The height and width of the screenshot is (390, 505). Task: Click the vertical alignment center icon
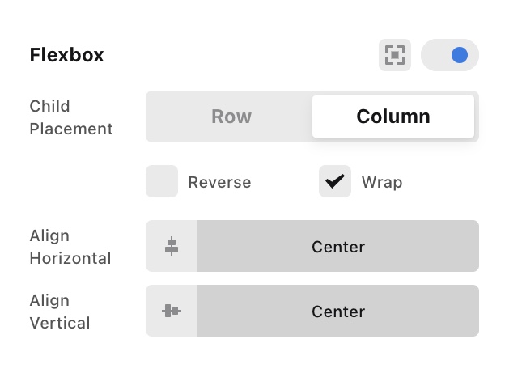(172, 311)
